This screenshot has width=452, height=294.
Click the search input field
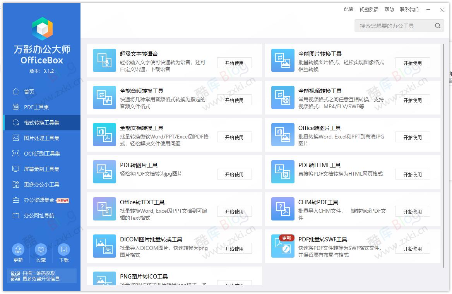click(391, 25)
